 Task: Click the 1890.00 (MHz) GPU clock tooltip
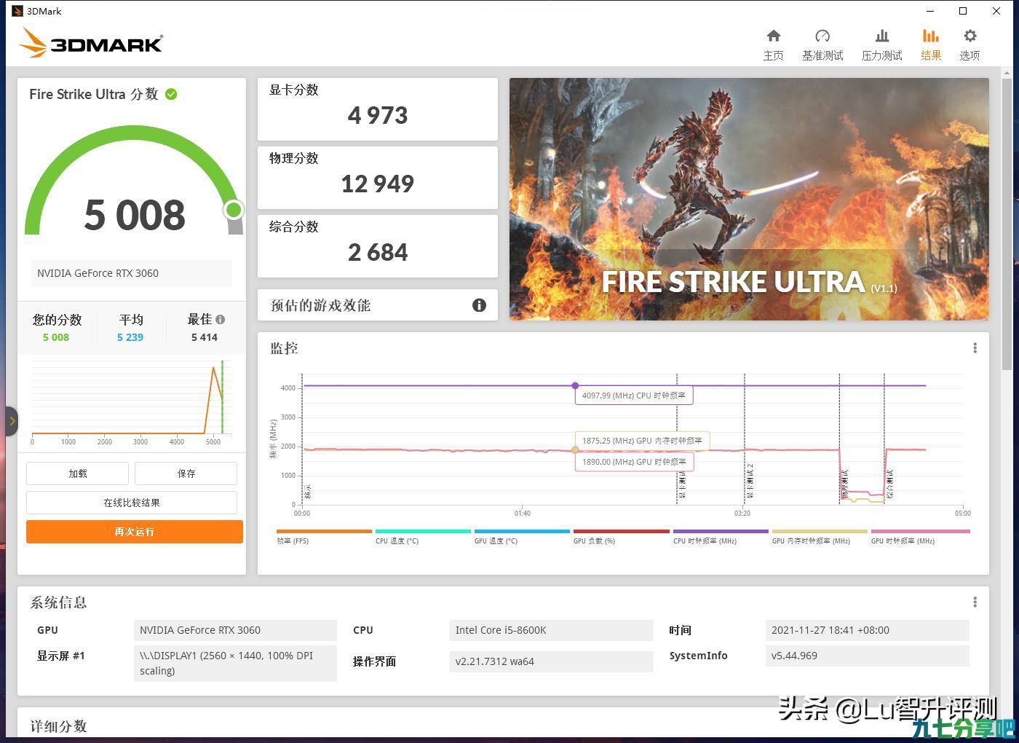pos(634,462)
